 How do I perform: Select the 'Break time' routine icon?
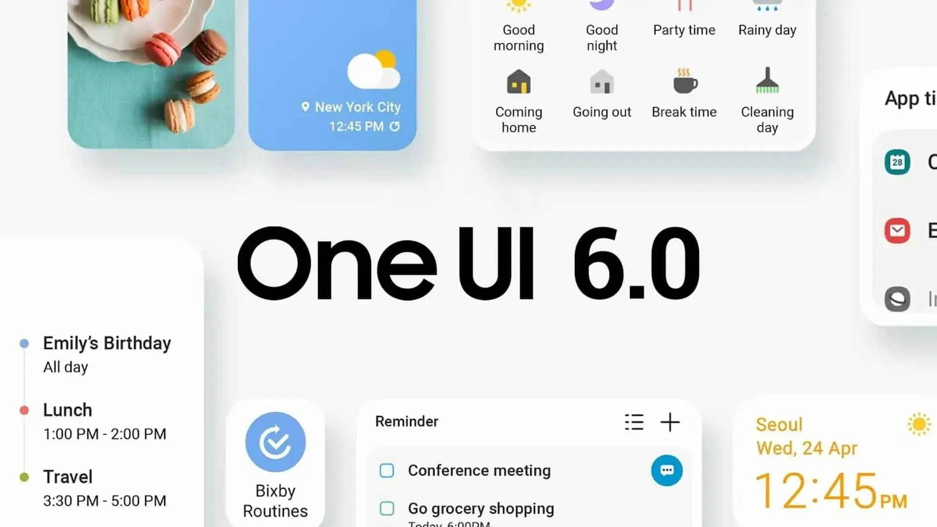[x=683, y=82]
